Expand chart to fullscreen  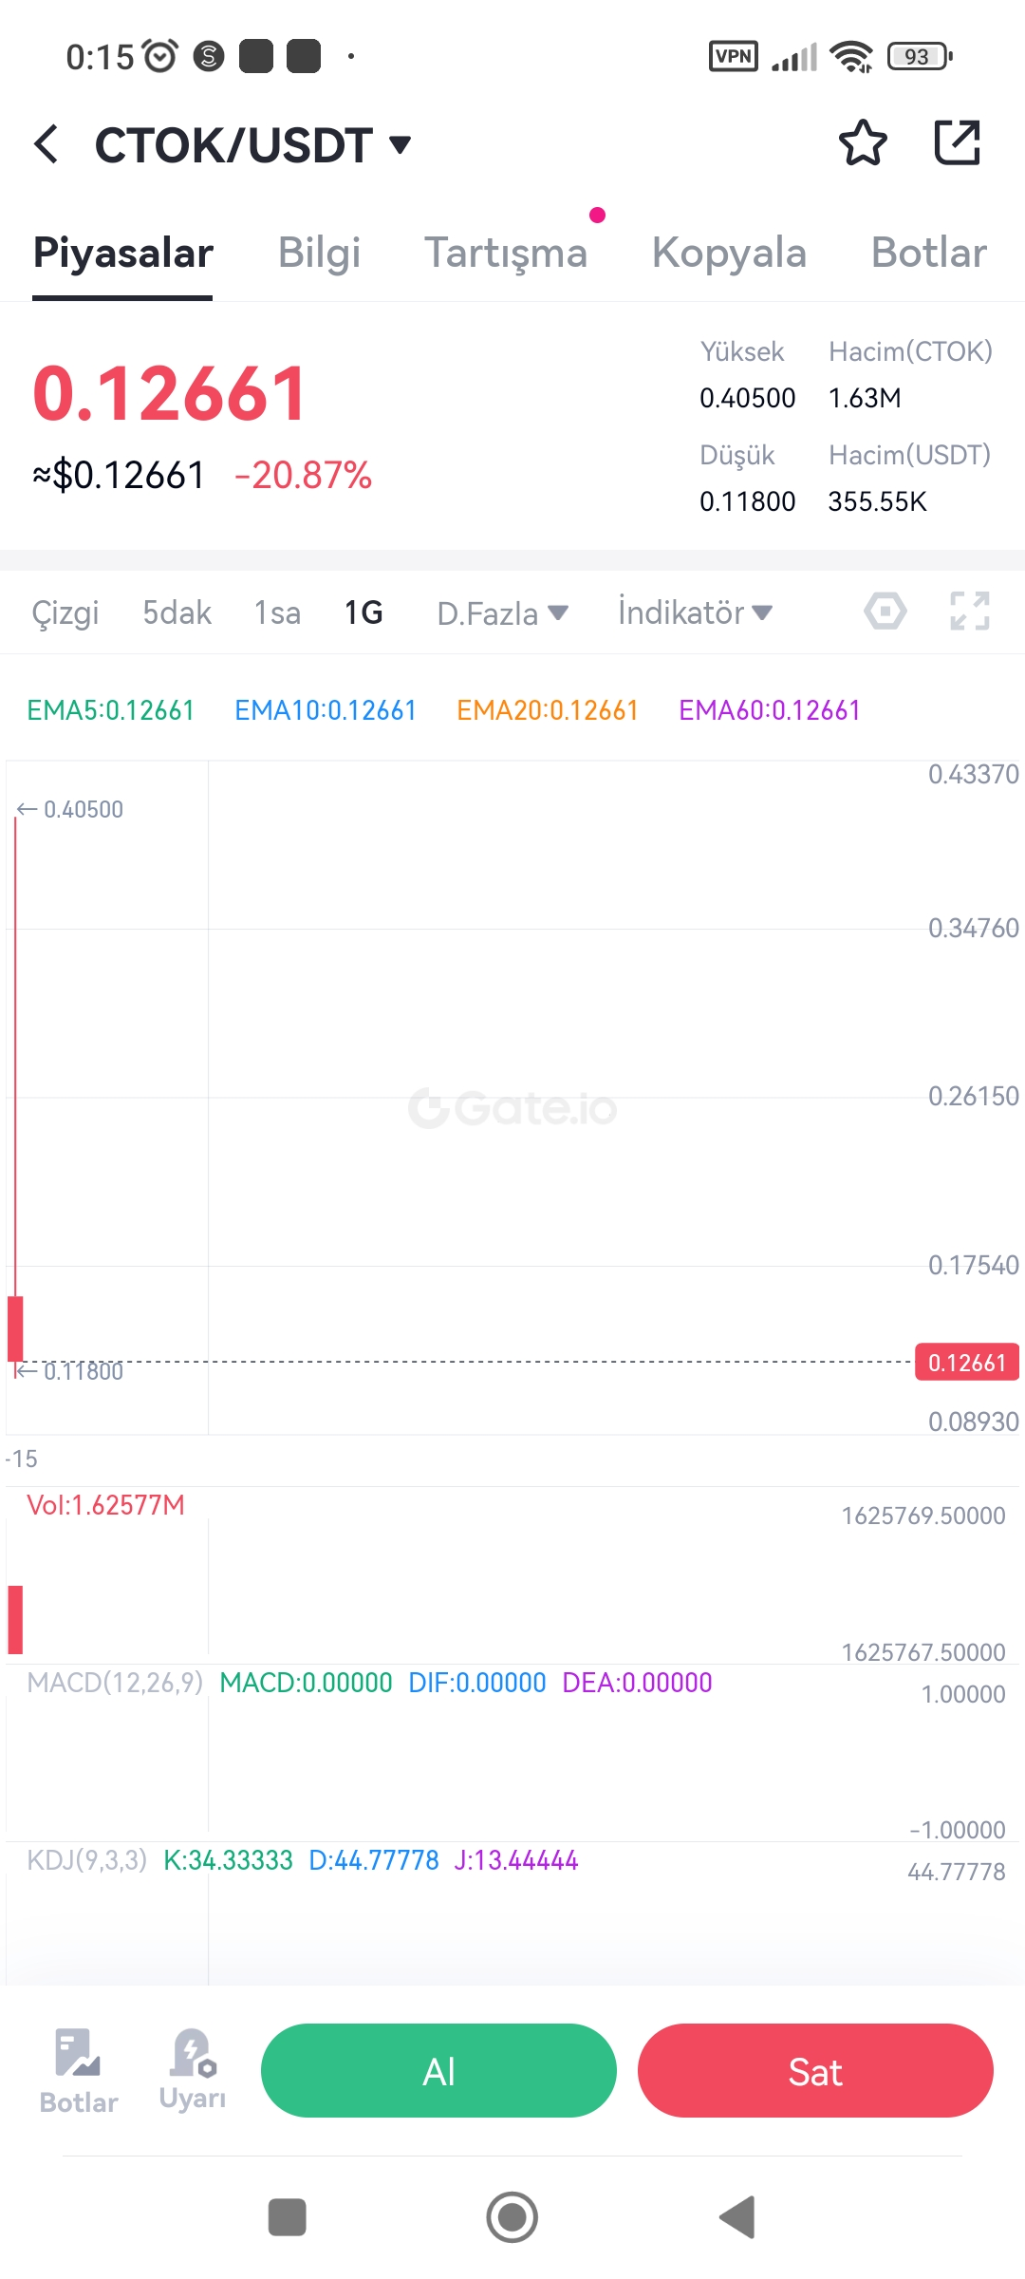click(x=970, y=612)
